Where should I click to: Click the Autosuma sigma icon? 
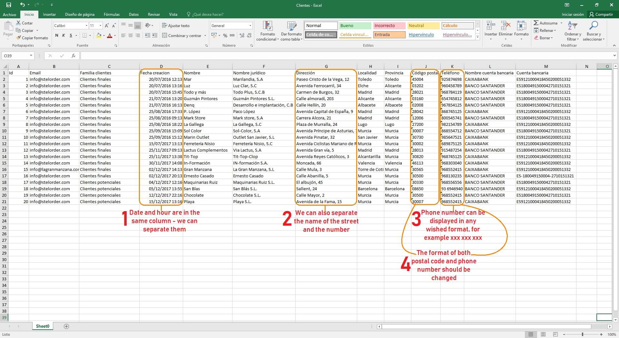click(536, 23)
